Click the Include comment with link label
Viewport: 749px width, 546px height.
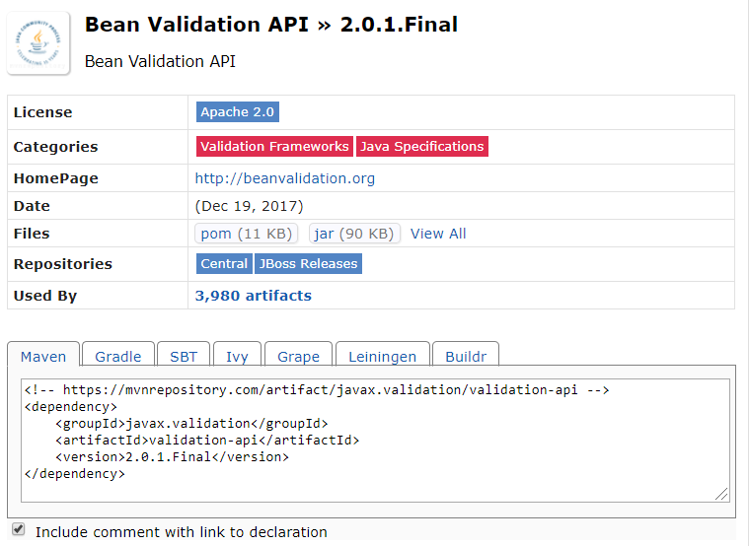[x=181, y=531]
